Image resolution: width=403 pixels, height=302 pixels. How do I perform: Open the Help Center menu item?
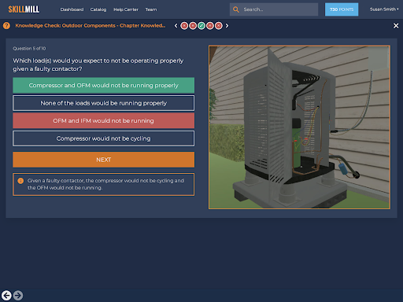tap(126, 9)
